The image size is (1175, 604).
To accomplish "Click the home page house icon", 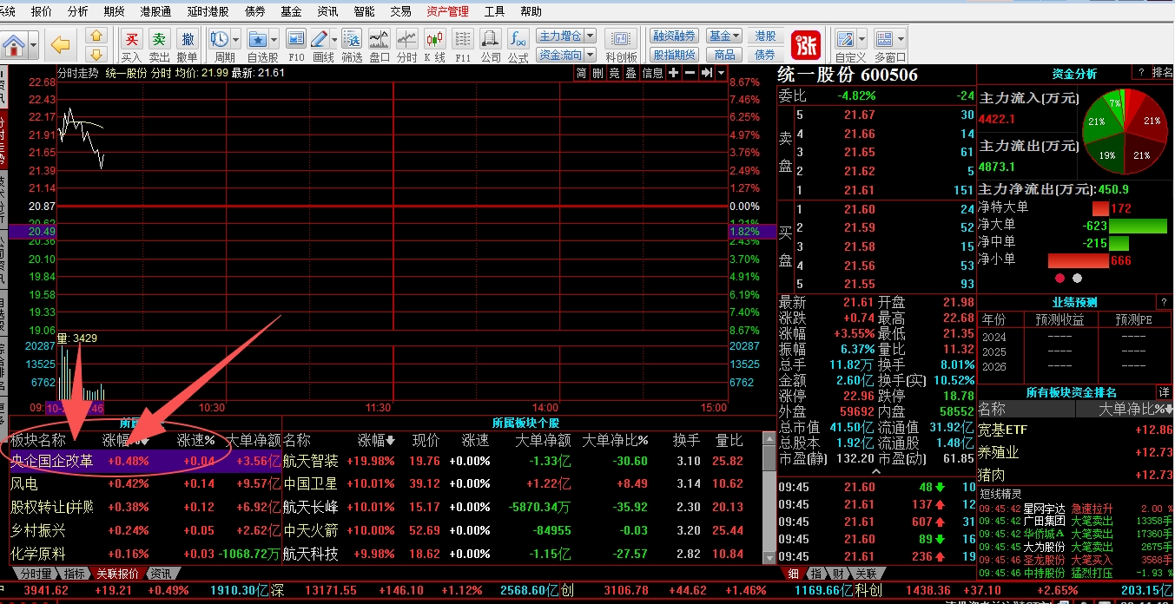I will 15,44.
